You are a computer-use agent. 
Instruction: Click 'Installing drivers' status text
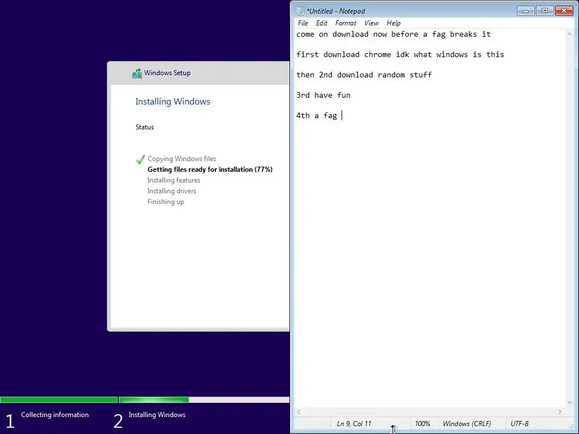(172, 191)
